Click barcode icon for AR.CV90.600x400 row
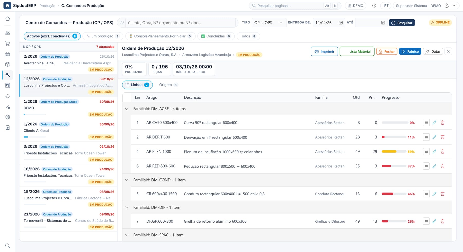This screenshot has width=463, height=252. [x=426, y=123]
